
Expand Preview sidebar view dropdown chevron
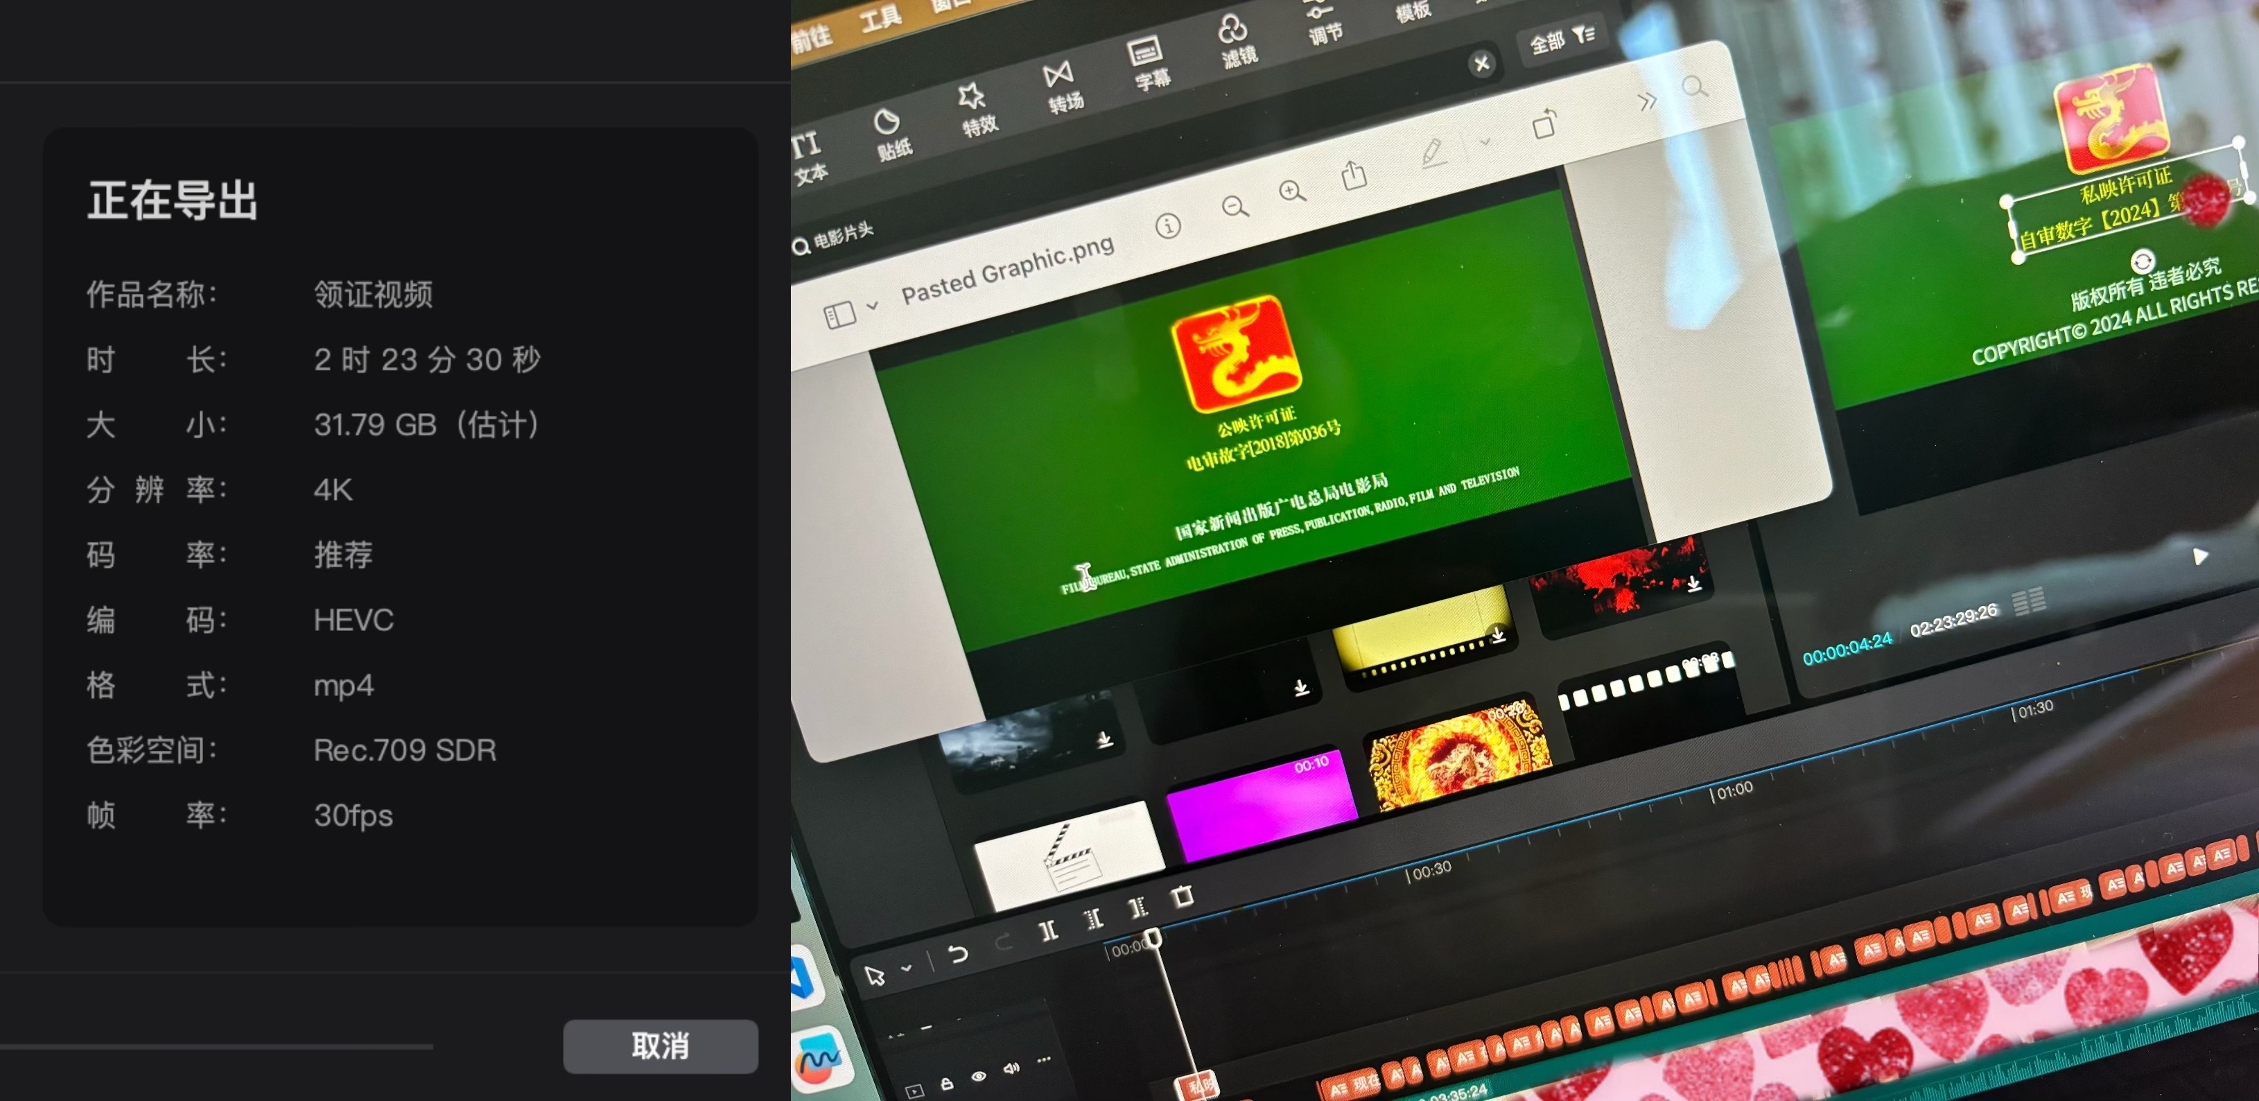point(873,306)
